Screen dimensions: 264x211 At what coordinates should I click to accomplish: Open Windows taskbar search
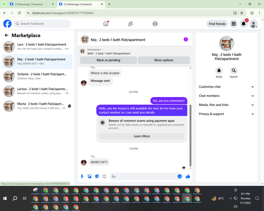click(15, 198)
